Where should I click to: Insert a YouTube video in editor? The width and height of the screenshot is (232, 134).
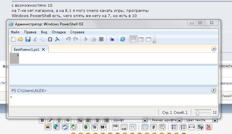click(x=209, y=127)
